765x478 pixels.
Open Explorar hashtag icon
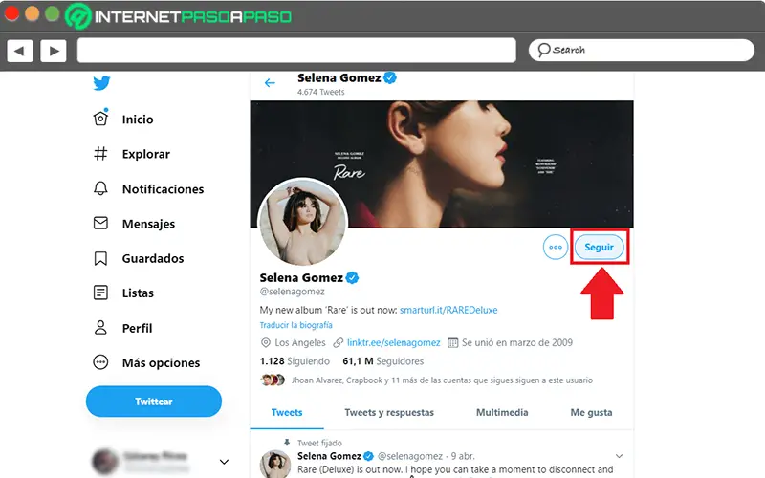pos(100,154)
